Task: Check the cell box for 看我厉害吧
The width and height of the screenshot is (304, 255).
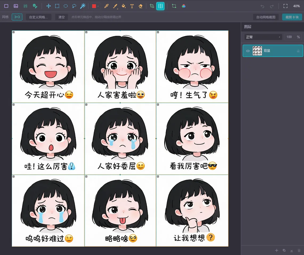Action: pos(158,105)
